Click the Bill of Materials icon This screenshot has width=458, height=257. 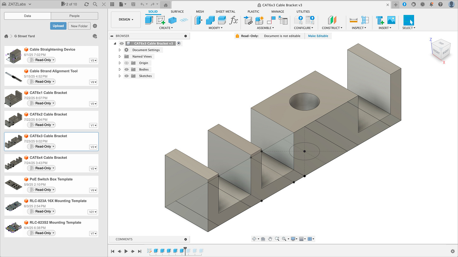[283, 21]
